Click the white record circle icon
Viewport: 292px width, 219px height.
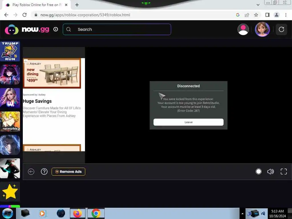[x=258, y=171]
